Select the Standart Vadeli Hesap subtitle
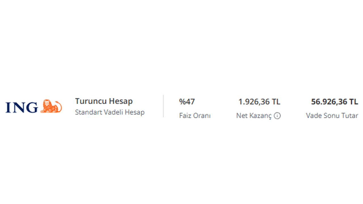This screenshot has height=204, width=363. pyautogui.click(x=110, y=112)
